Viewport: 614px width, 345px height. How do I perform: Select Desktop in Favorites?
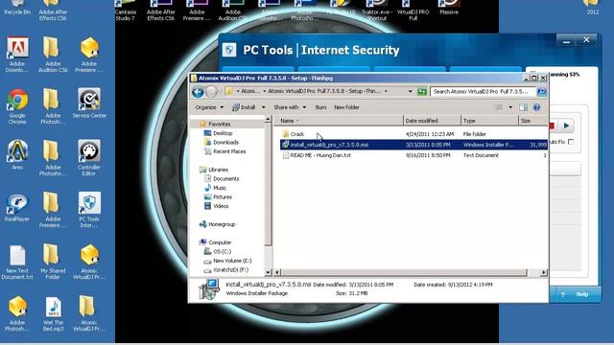(x=223, y=133)
